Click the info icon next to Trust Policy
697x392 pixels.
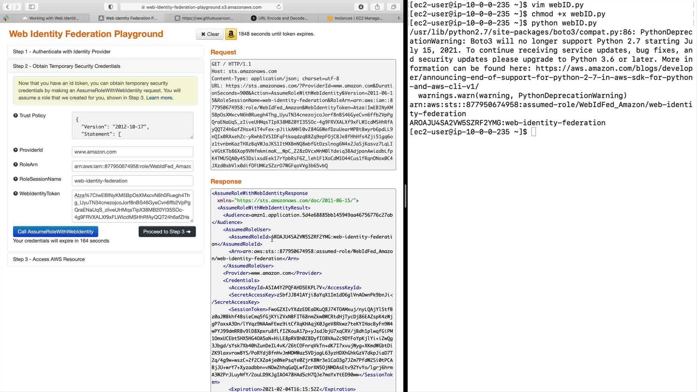click(15, 115)
